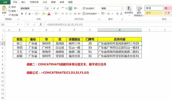Image resolution: width=172 pixels, height=101 pixels.
Task: Select the Format Painter (格式刷) tool
Action: coord(13,15)
